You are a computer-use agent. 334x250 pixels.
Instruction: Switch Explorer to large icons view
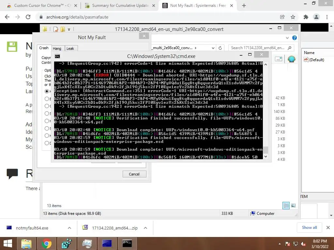[293, 205]
